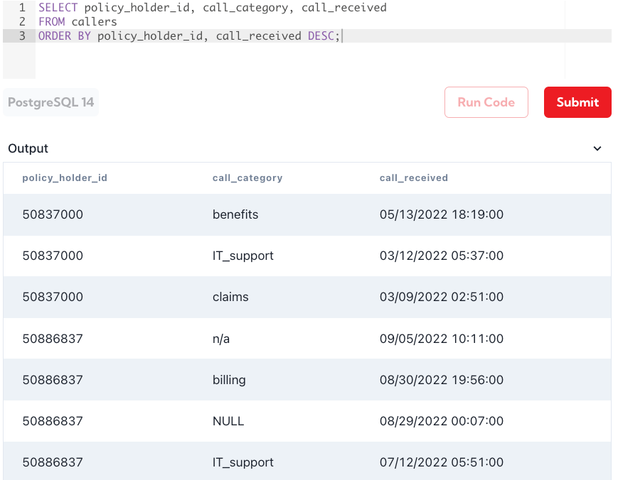Click the Output section label
Viewport: 618px width, 480px height.
(28, 148)
